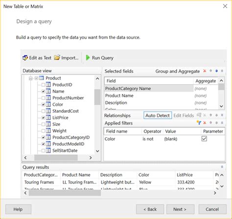Screen dimensions: 232x219
Task: Open the Import query folder icon
Action: click(57, 57)
